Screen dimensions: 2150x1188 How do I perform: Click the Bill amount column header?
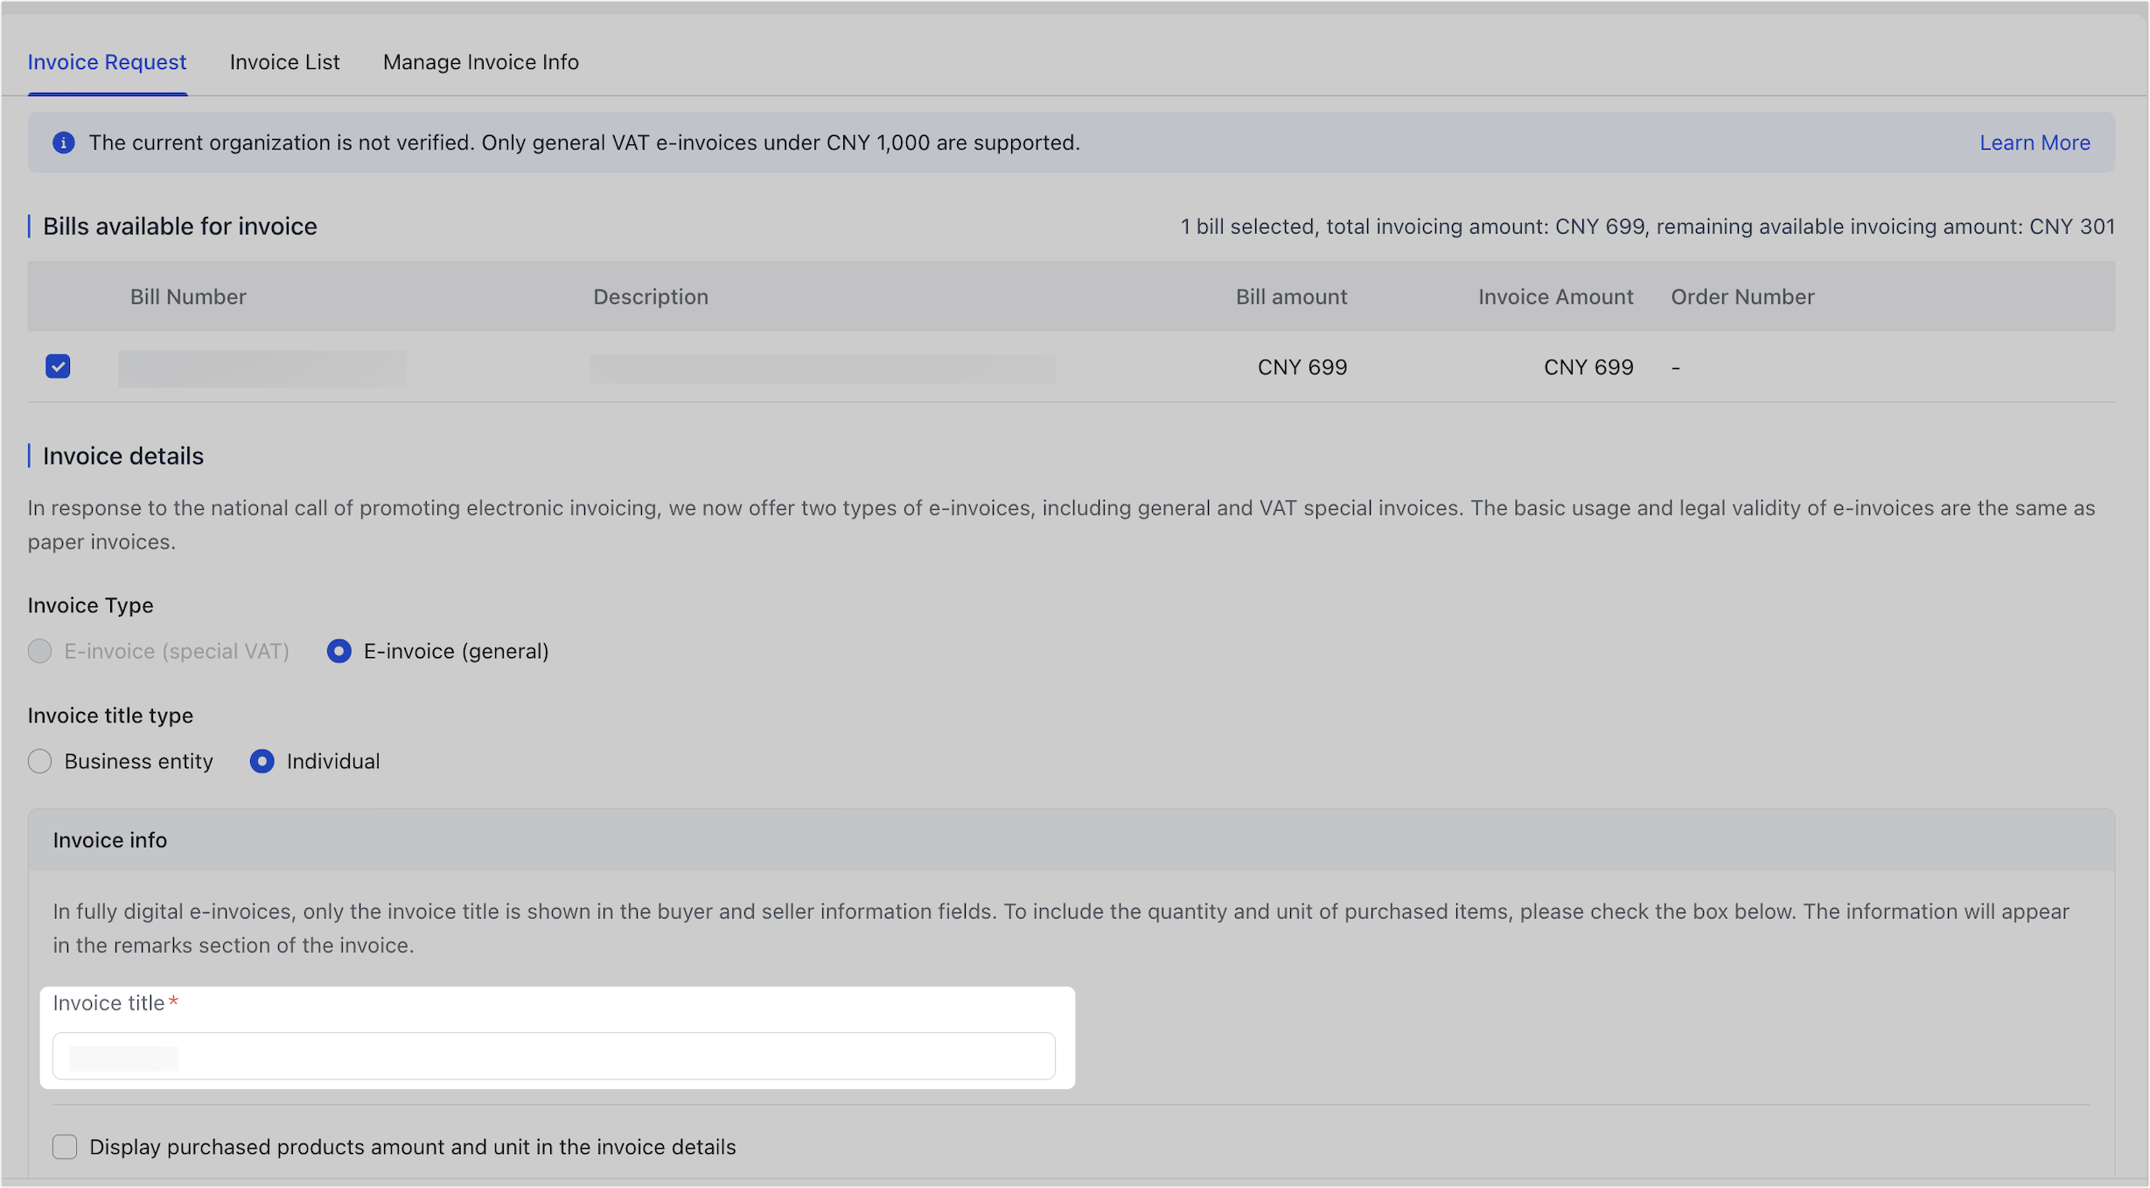(x=1291, y=297)
